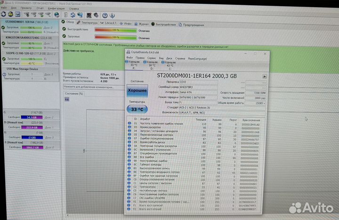
Task: Click serial number field W4207BR3
Action: [199, 87]
